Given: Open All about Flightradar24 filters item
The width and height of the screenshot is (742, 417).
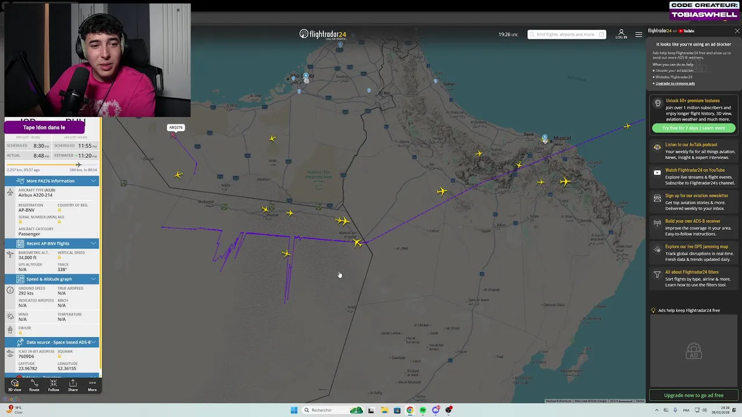Looking at the screenshot, I should (694, 278).
